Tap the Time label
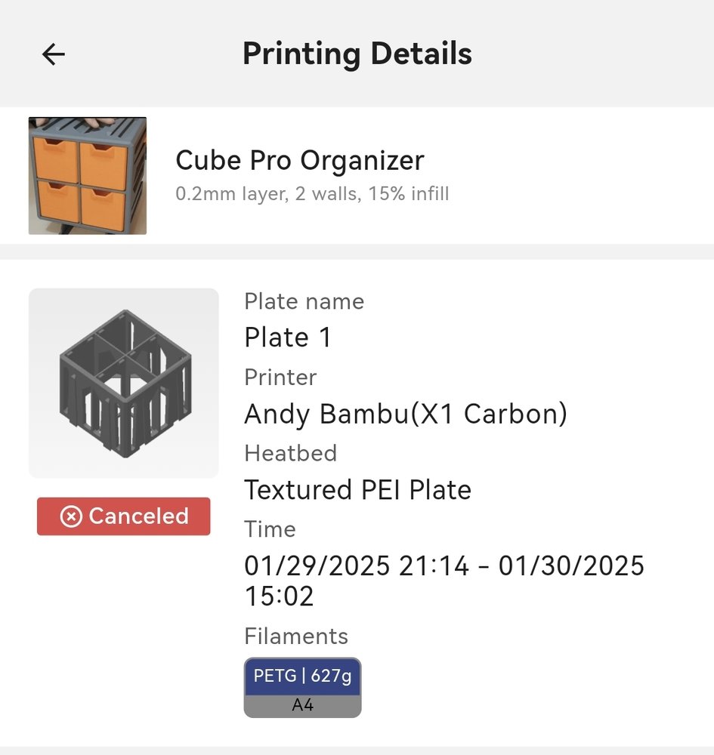The height and width of the screenshot is (755, 714). (x=270, y=529)
